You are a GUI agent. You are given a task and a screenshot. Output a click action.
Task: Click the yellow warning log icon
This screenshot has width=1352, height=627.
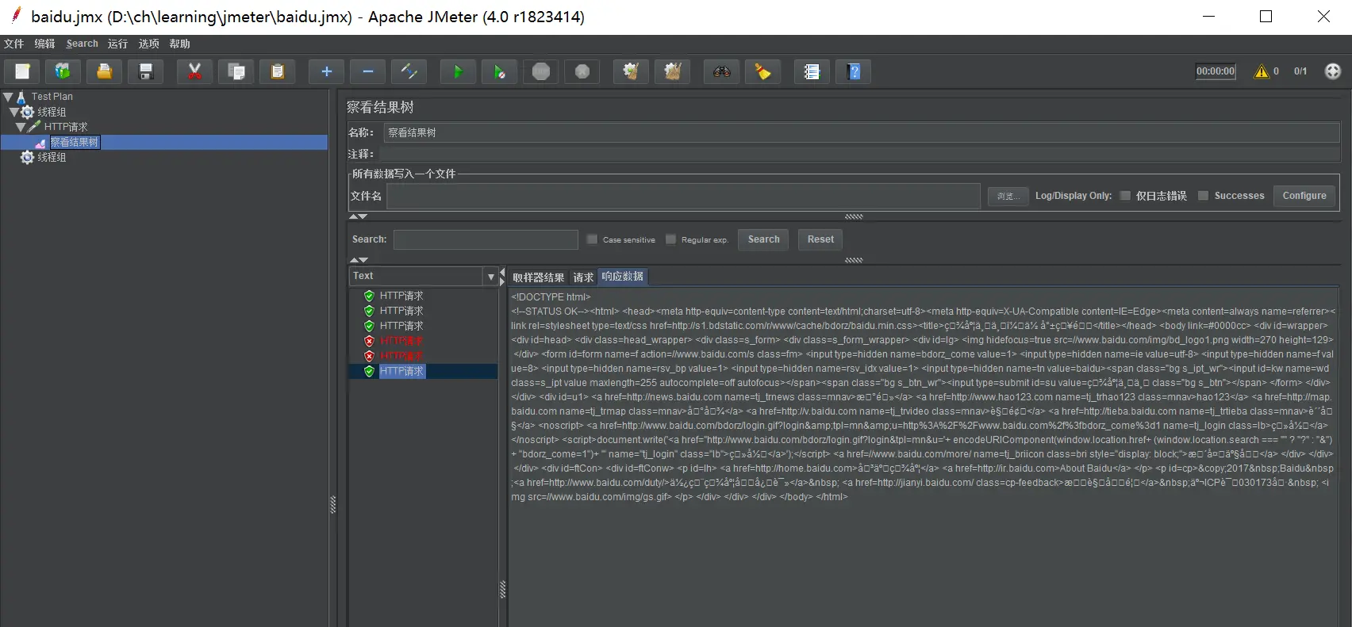1261,71
